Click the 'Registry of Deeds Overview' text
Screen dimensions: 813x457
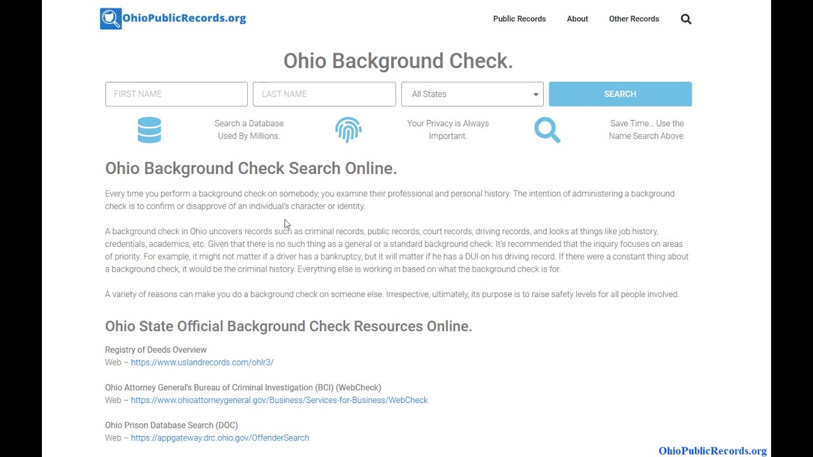pos(156,350)
